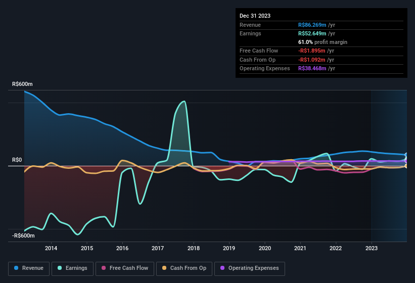Click the earnings peak near 2017

coord(183,102)
